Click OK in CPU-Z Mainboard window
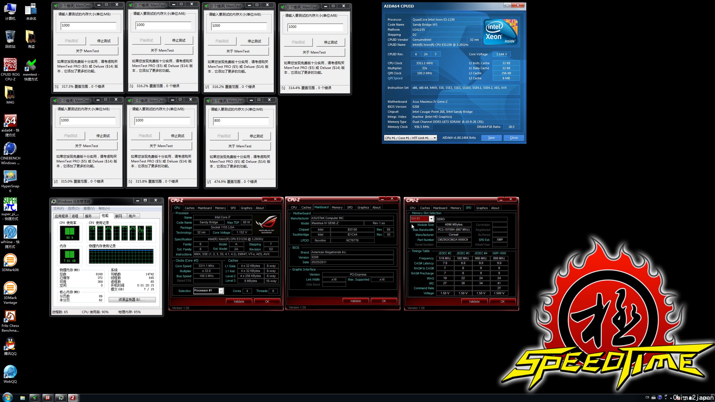Viewport: 715px width, 402px height. [384, 301]
